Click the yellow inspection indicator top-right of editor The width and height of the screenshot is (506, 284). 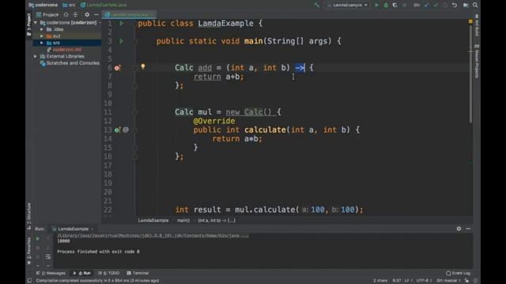[470, 21]
